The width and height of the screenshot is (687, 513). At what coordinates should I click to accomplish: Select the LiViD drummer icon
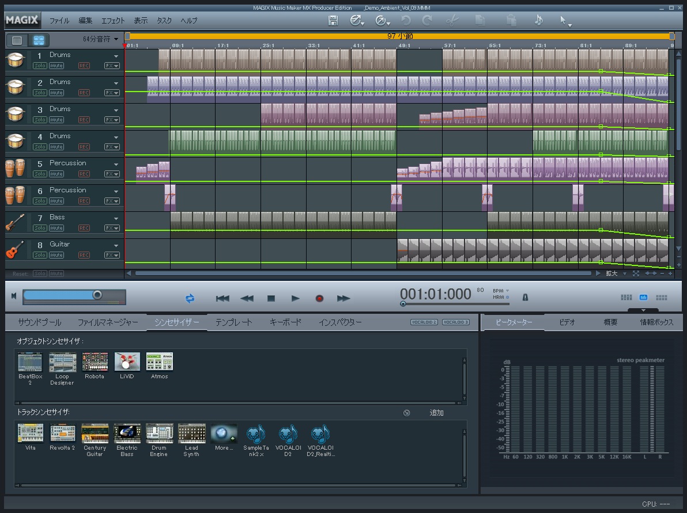pos(127,366)
